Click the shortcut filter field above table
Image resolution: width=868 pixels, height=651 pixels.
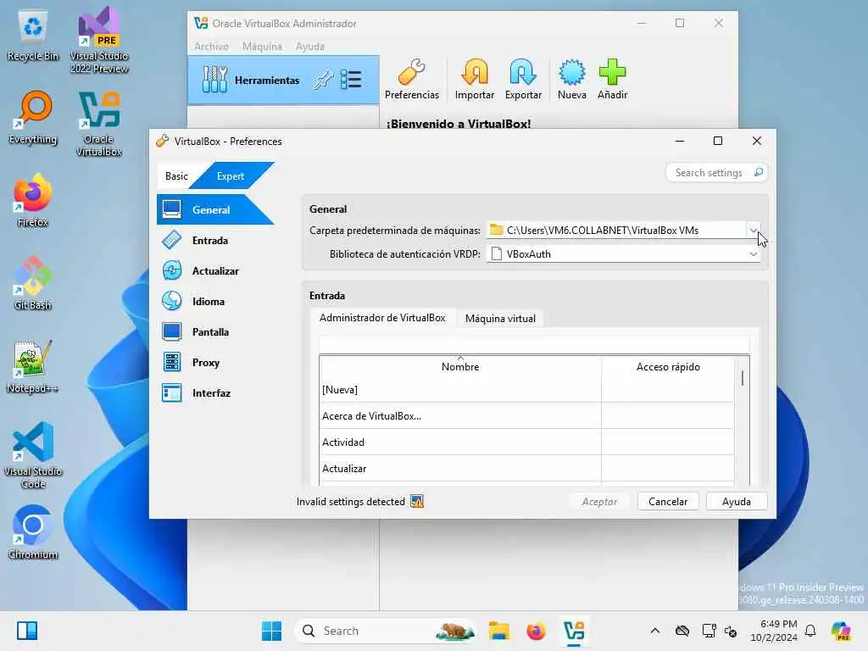[x=534, y=345]
